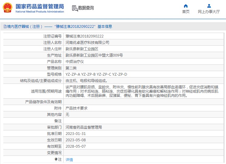The height and width of the screenshot is (164, 226).
Task: Click the document icon before 境内医疗器械
Action: coord(5,27)
